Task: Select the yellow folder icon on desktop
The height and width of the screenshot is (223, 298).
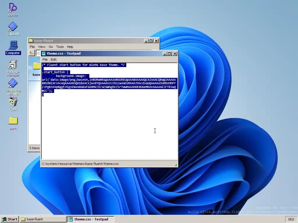Action: pos(13,123)
